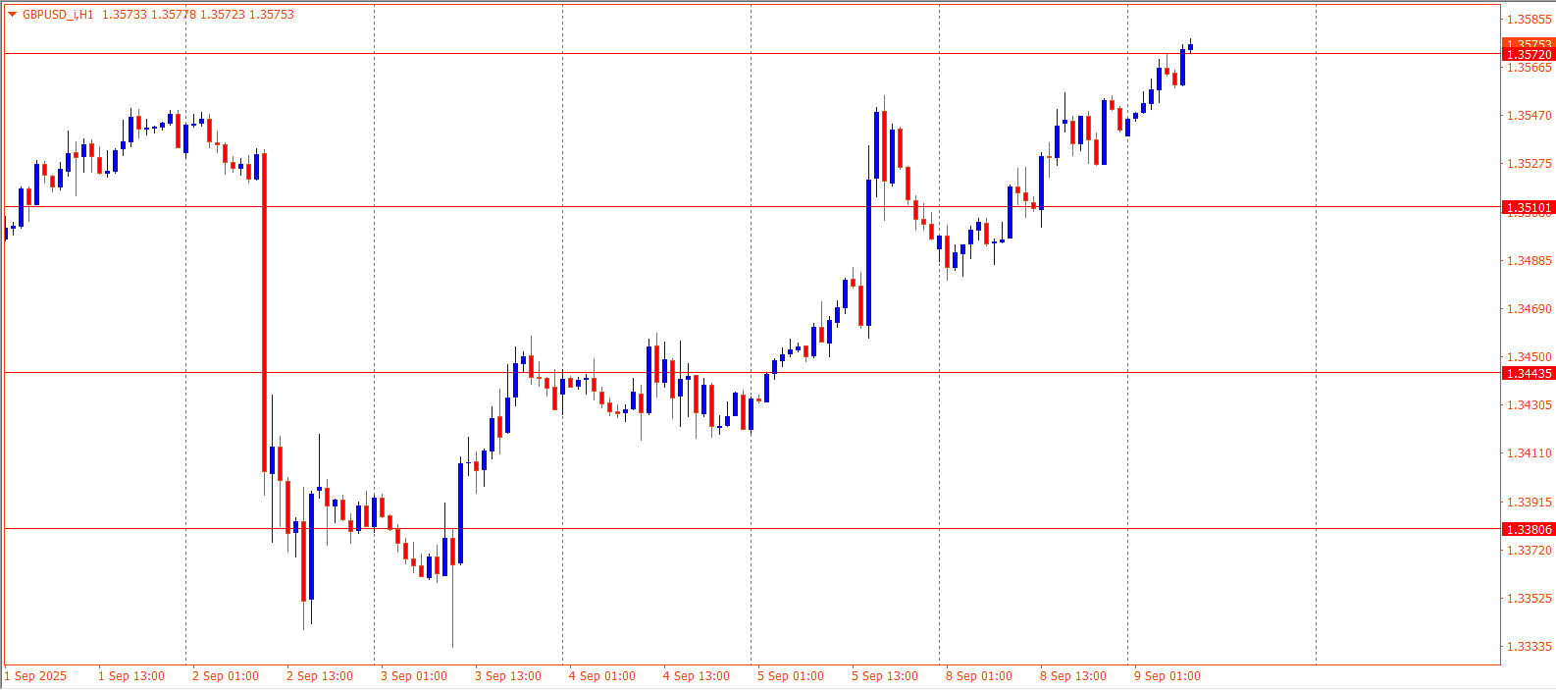Click the 1.35665 price scale label
This screenshot has width=1556, height=690.
1529,68
